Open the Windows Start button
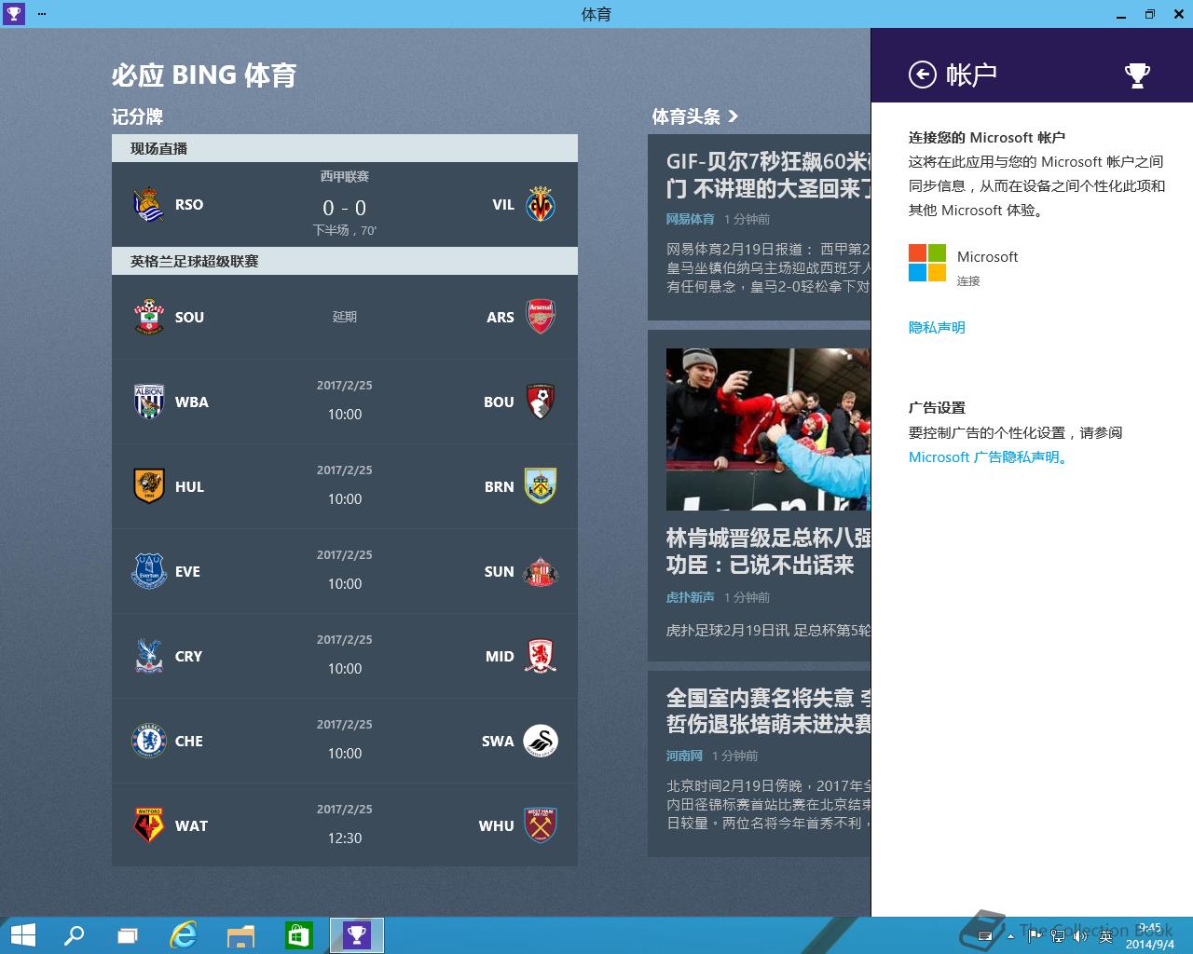Screen dimensions: 1193x954 pos(22,935)
